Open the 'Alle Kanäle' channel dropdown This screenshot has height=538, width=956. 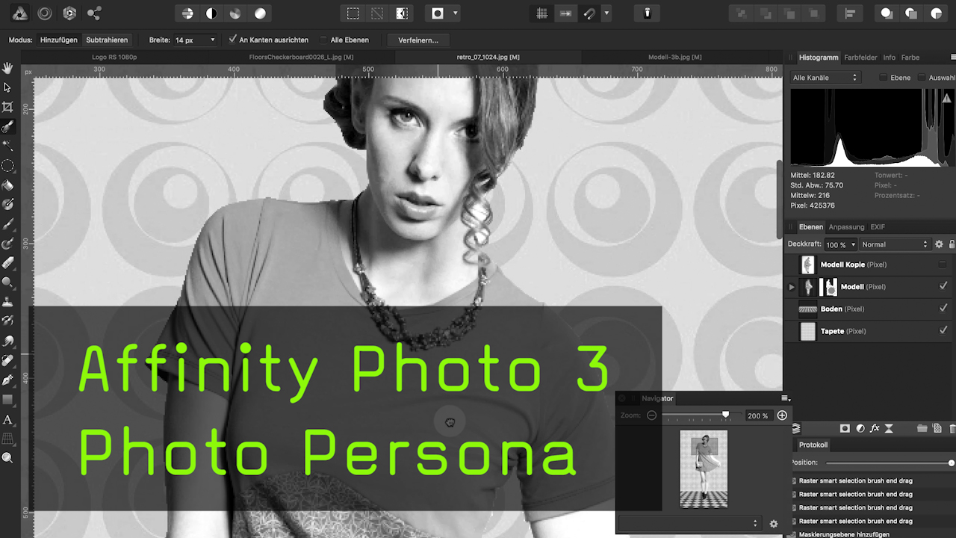(x=825, y=78)
